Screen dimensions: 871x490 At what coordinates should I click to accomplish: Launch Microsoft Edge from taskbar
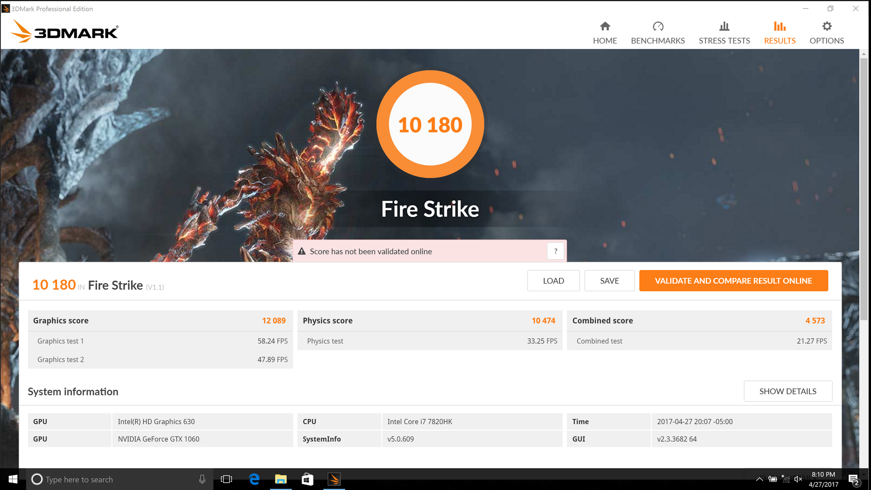click(x=254, y=479)
